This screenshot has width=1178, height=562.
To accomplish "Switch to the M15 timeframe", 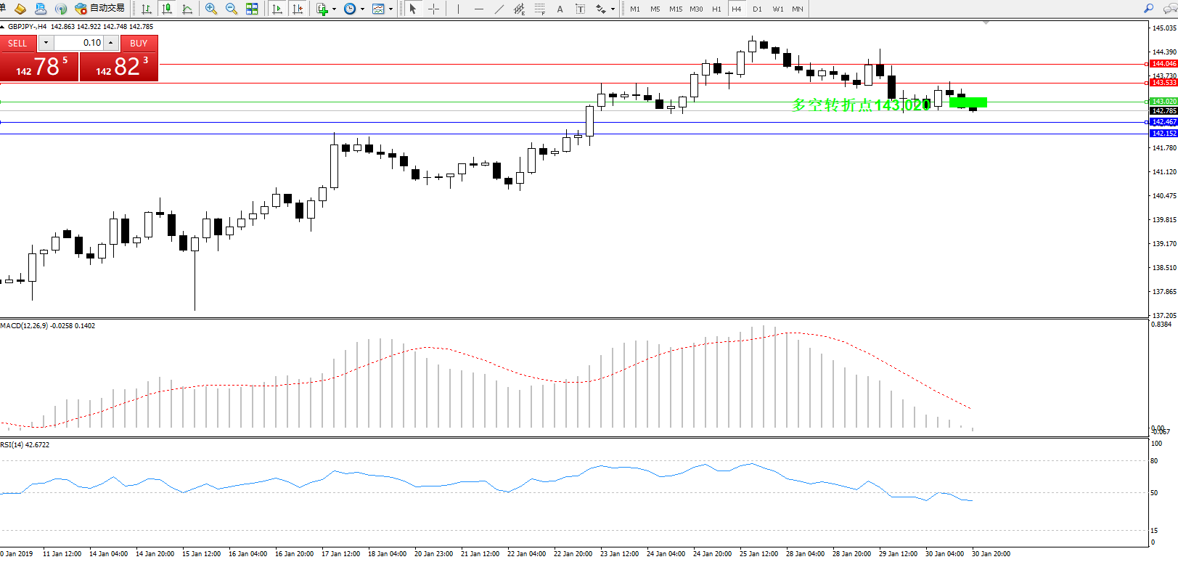I will click(x=675, y=9).
